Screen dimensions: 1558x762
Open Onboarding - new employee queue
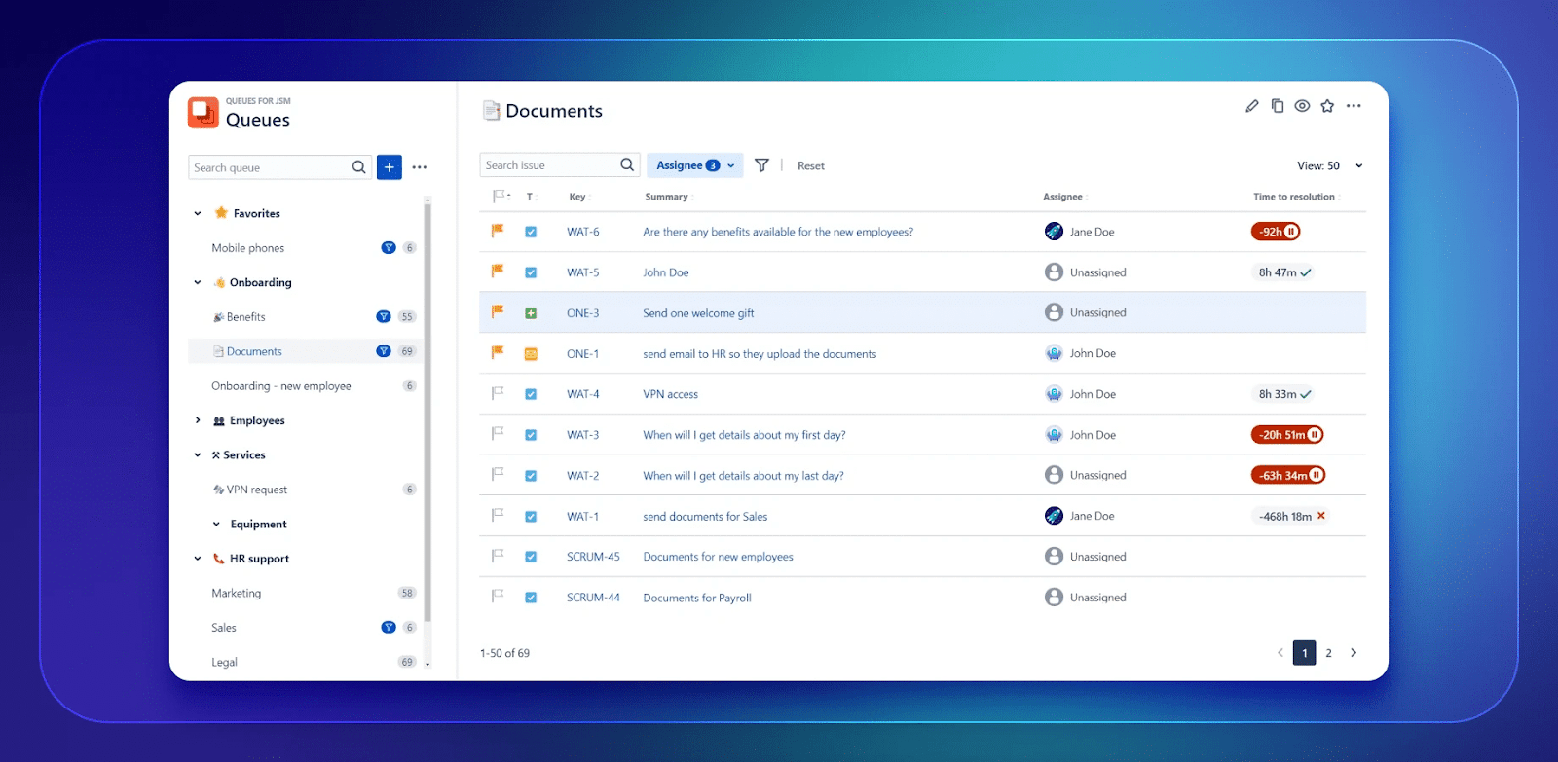point(281,386)
